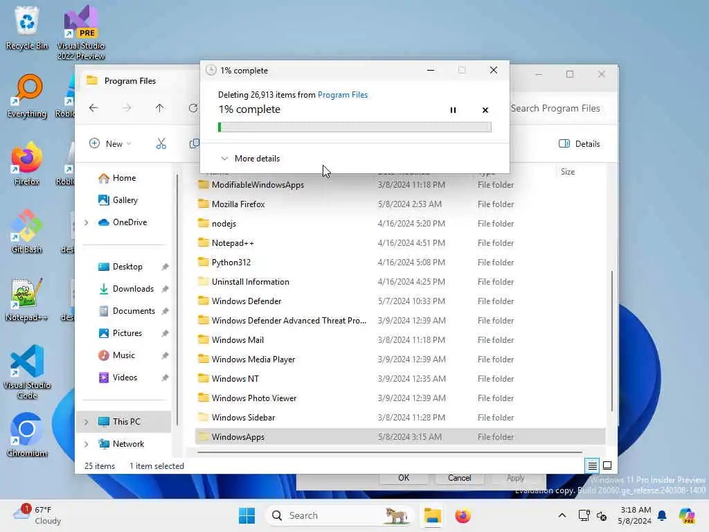Select the ModifiableWindowsApps folder
The width and height of the screenshot is (709, 532).
(x=400, y=184)
